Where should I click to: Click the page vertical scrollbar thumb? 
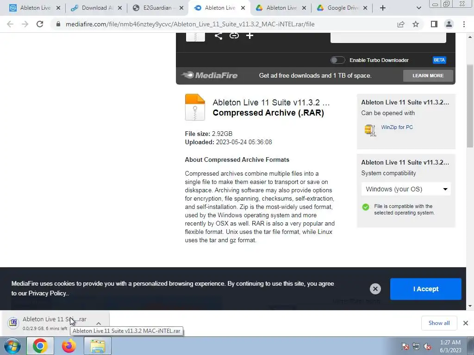pyautogui.click(x=470, y=106)
